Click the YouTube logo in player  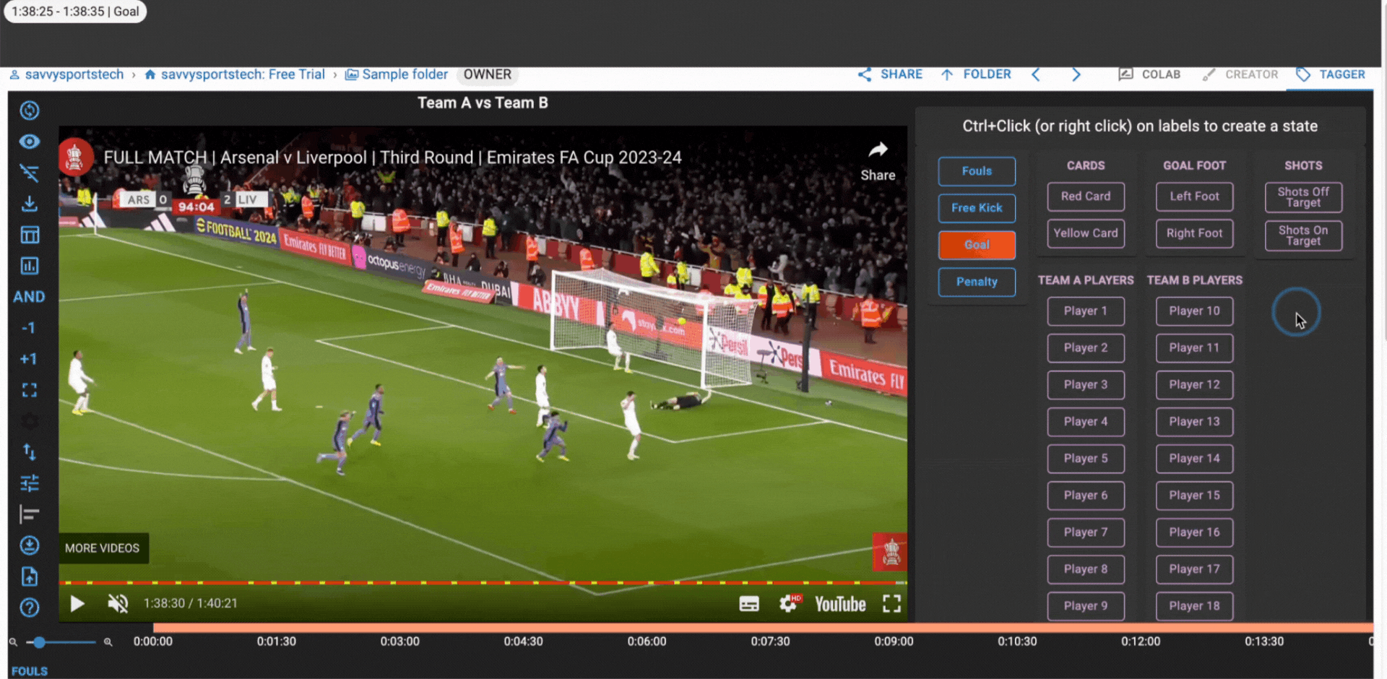pos(840,604)
